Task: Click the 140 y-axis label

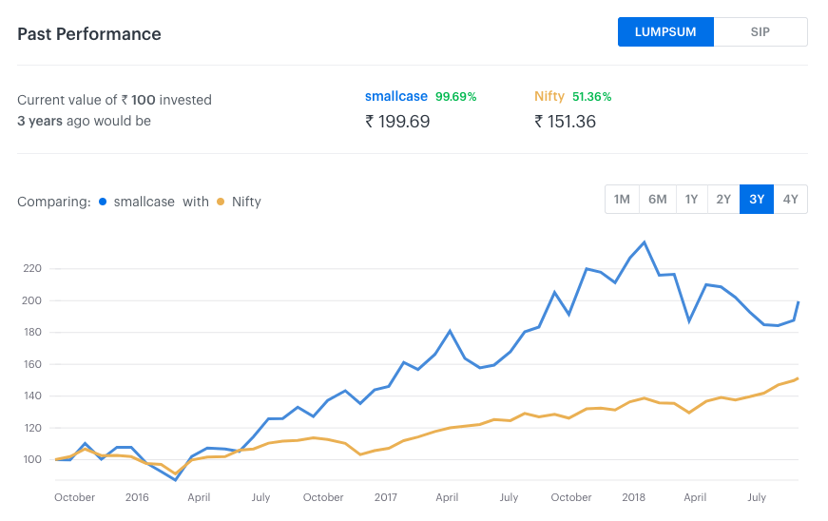Action: click(x=32, y=396)
